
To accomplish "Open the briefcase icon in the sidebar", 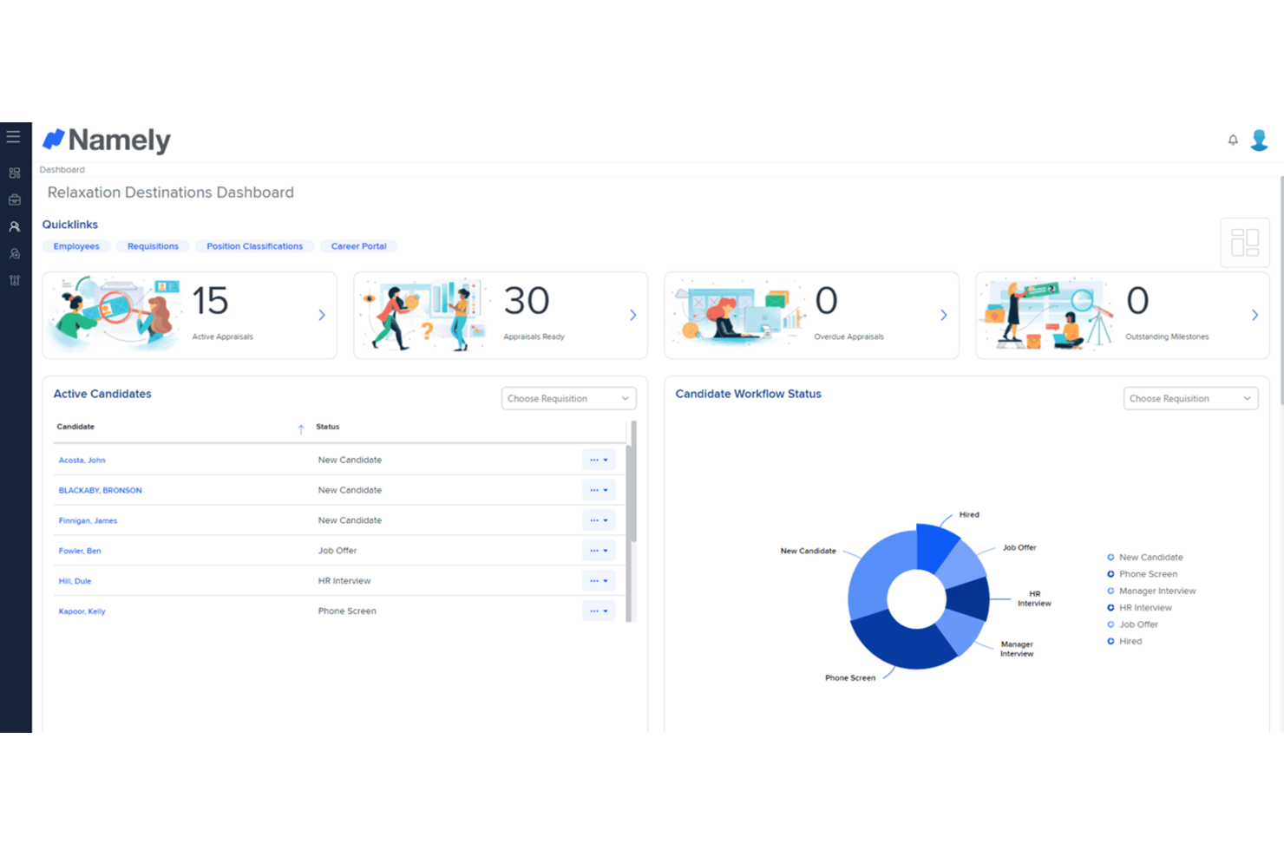I will point(14,199).
